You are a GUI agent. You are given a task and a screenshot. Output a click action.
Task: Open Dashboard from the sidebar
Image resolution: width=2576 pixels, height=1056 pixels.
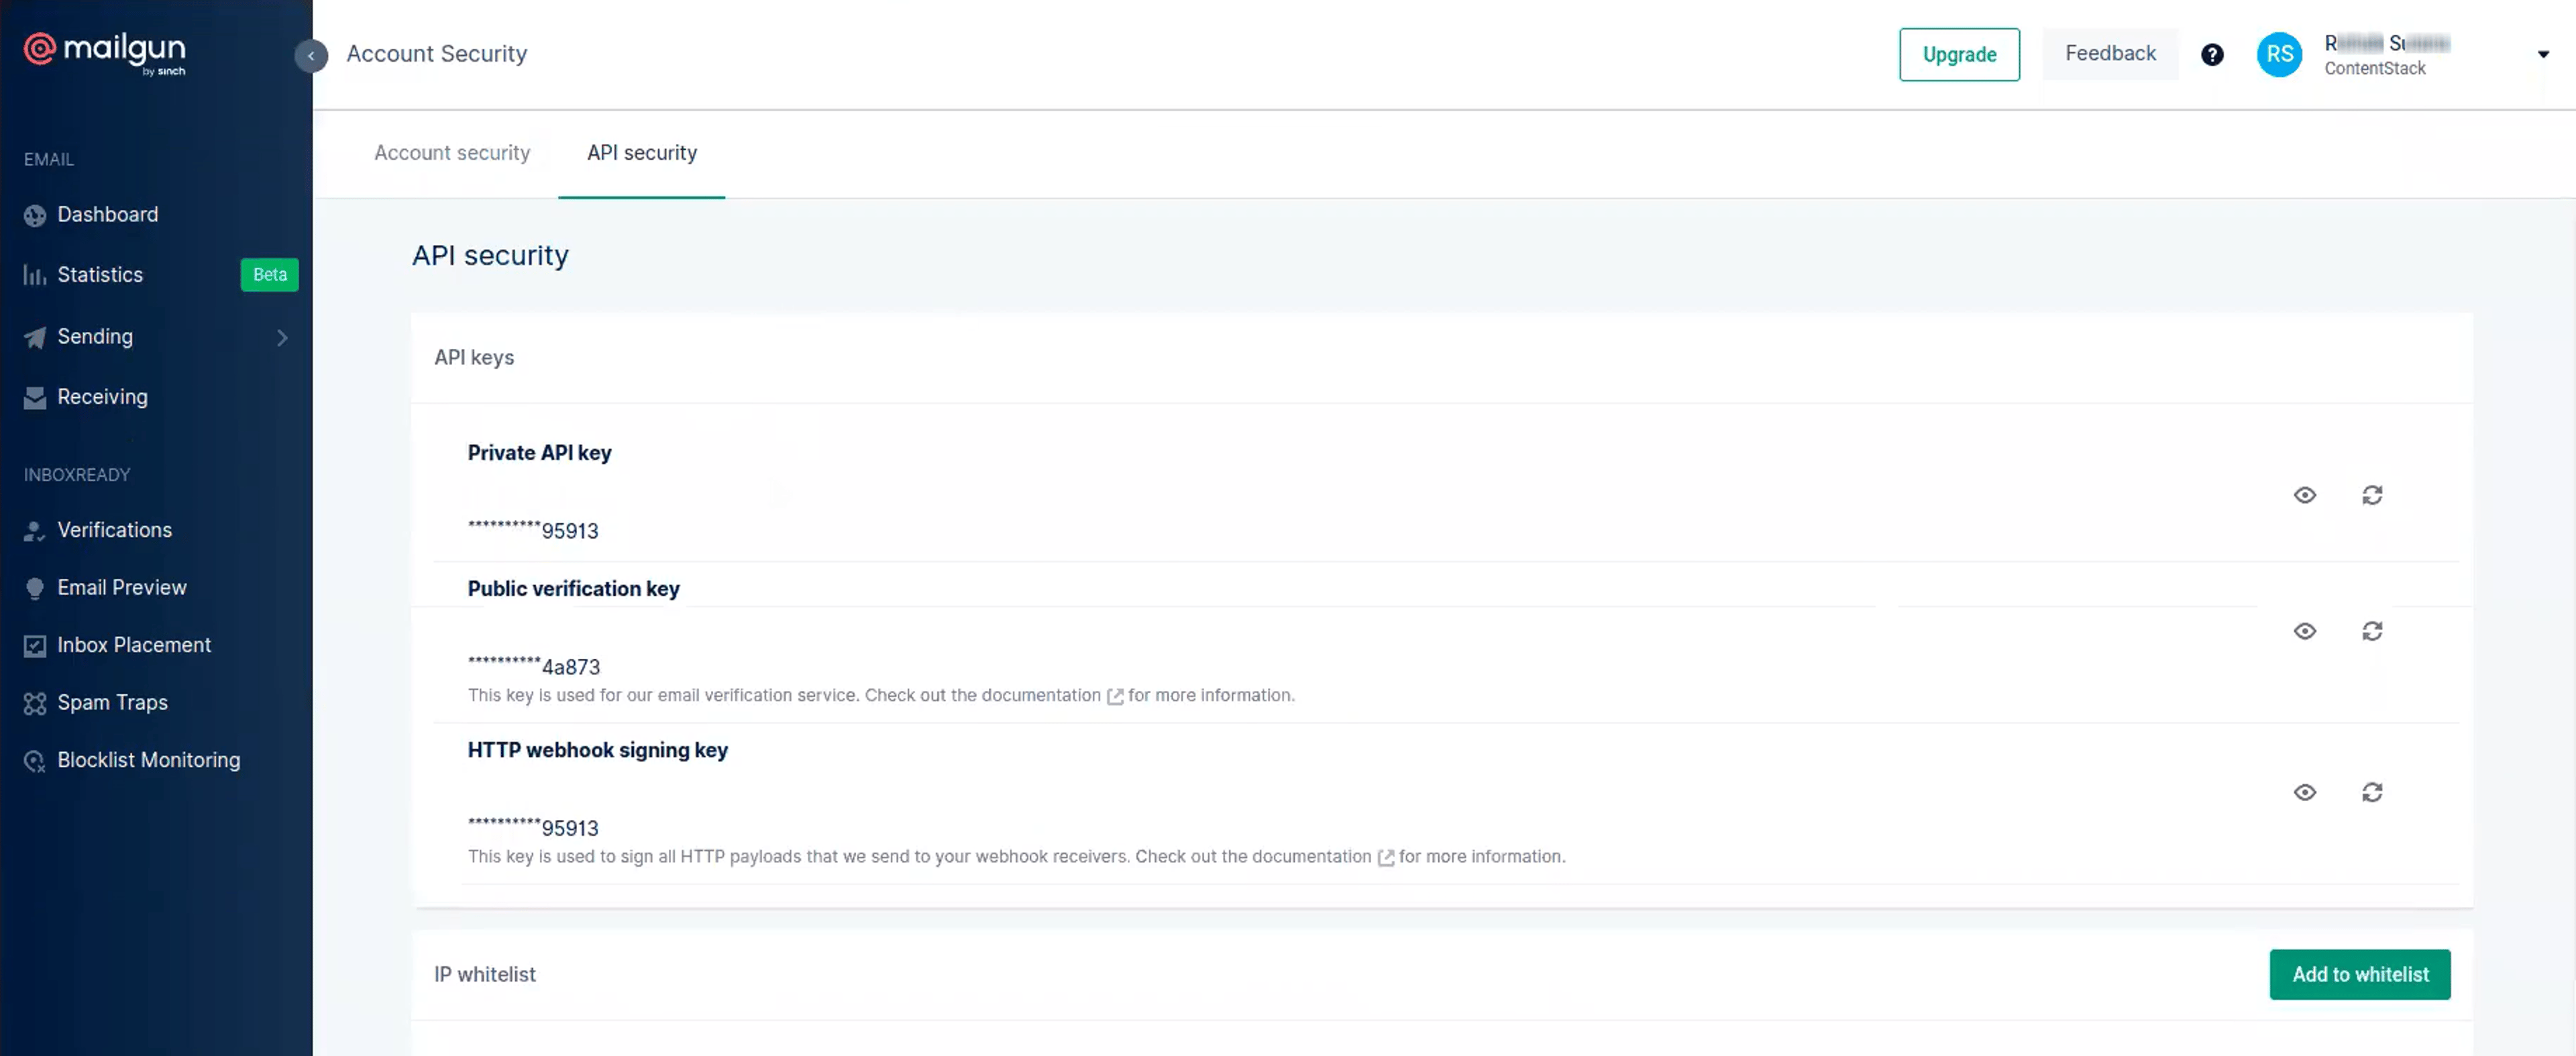(x=107, y=214)
